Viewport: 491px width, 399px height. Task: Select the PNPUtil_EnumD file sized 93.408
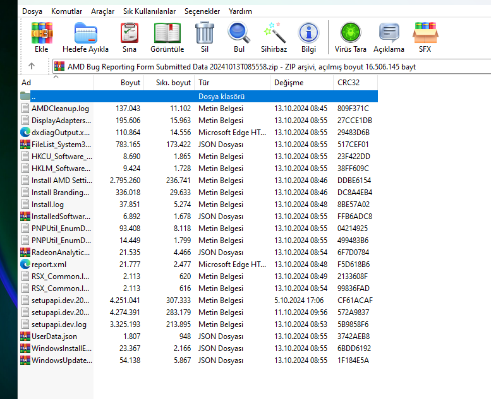pos(61,229)
